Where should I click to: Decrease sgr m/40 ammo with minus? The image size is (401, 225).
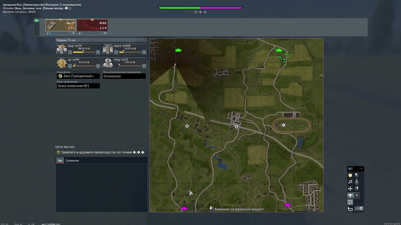[70, 66]
